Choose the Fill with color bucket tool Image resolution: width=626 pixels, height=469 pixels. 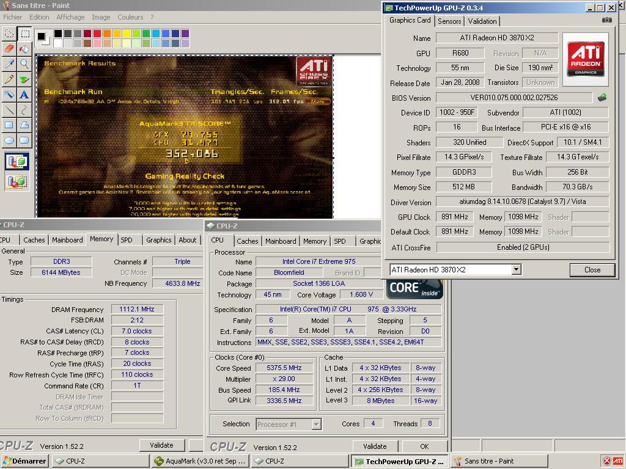(x=24, y=49)
